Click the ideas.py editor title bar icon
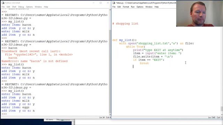 click(x=114, y=3)
